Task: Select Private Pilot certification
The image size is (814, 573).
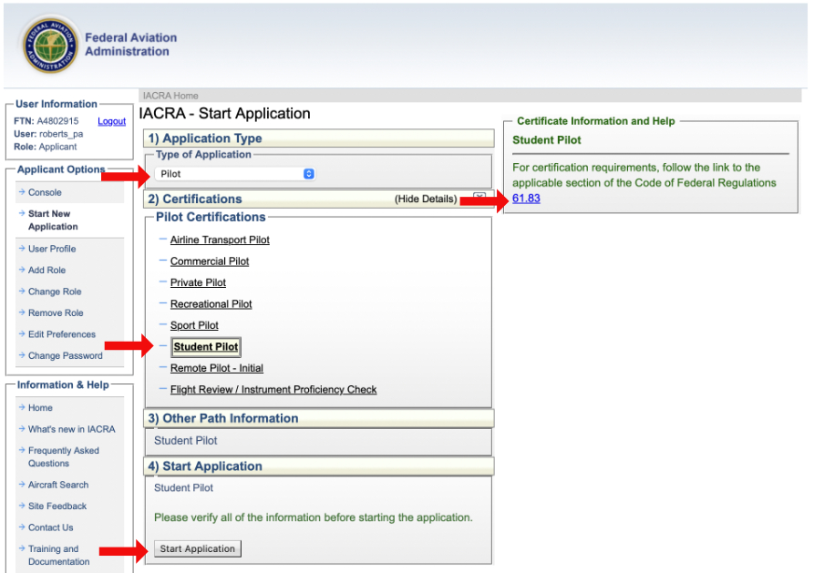Action: tap(198, 283)
